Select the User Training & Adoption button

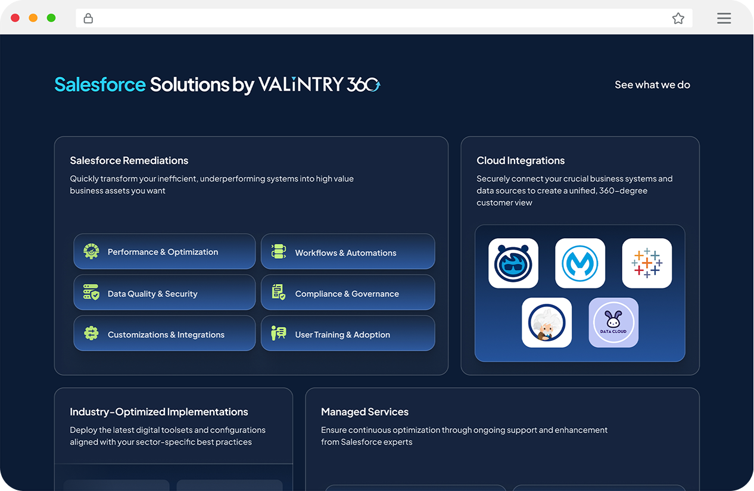(x=348, y=333)
